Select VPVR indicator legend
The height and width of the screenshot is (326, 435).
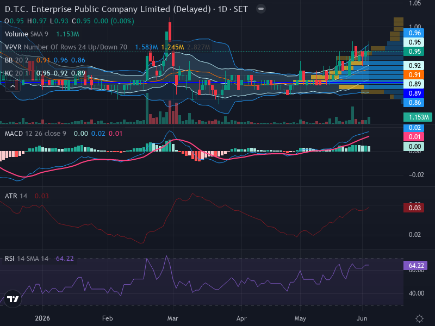(66, 47)
